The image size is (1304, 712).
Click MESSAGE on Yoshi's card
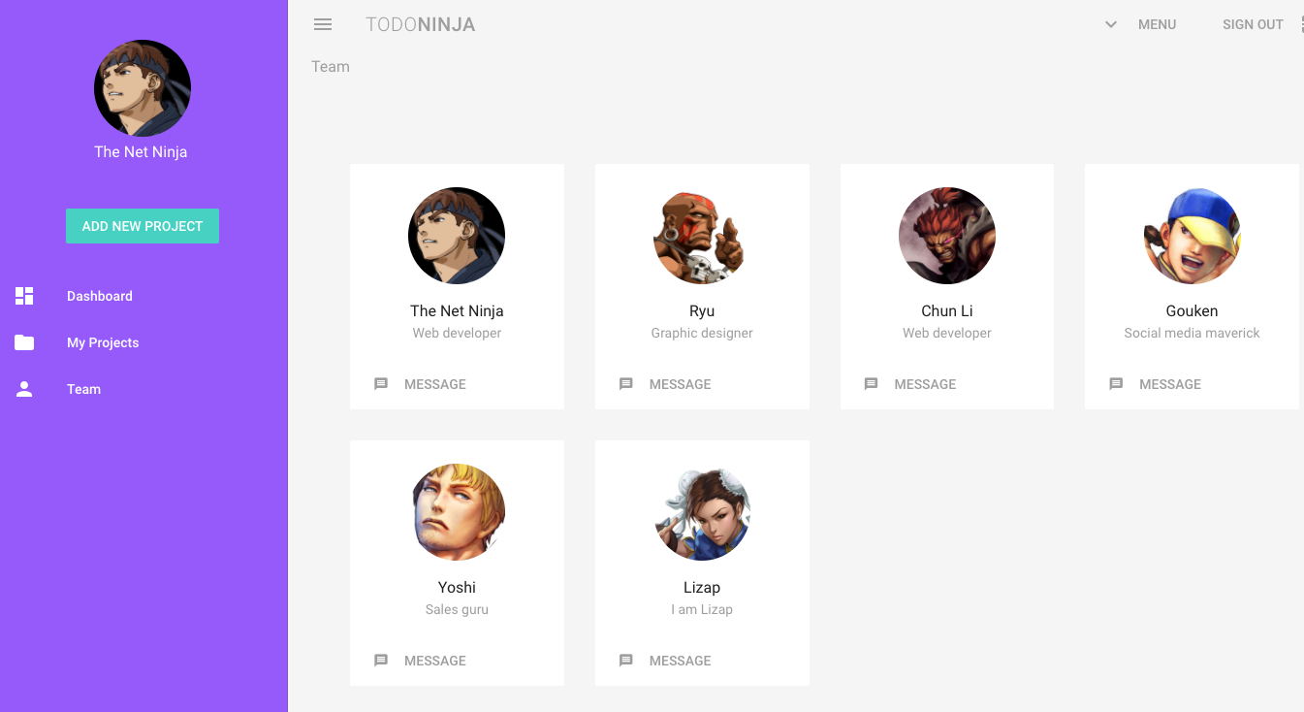pos(434,660)
